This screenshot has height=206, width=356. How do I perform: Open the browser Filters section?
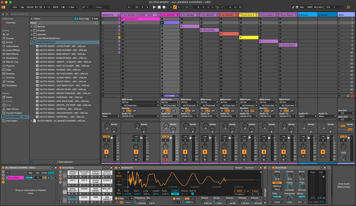click(x=36, y=19)
